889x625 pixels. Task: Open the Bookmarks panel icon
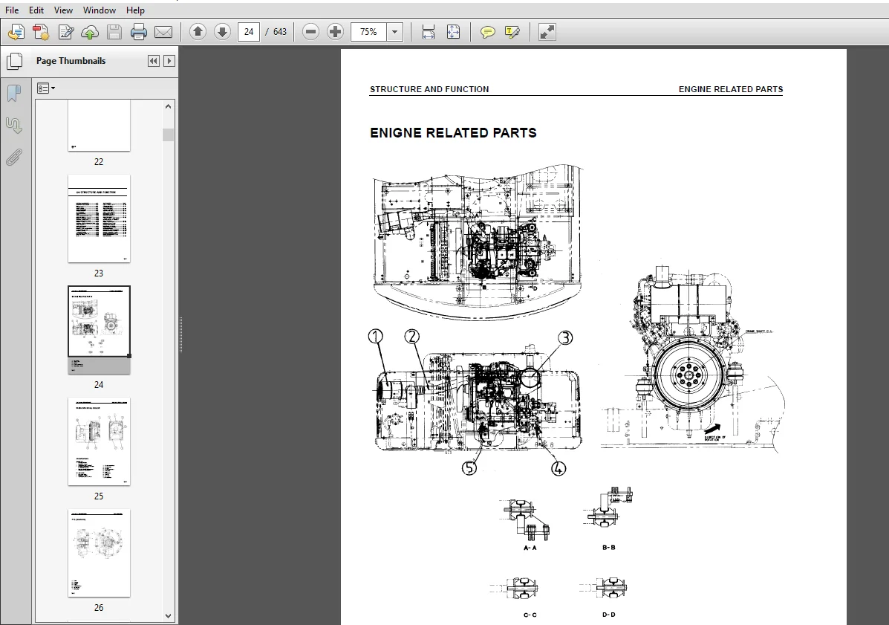pos(14,93)
